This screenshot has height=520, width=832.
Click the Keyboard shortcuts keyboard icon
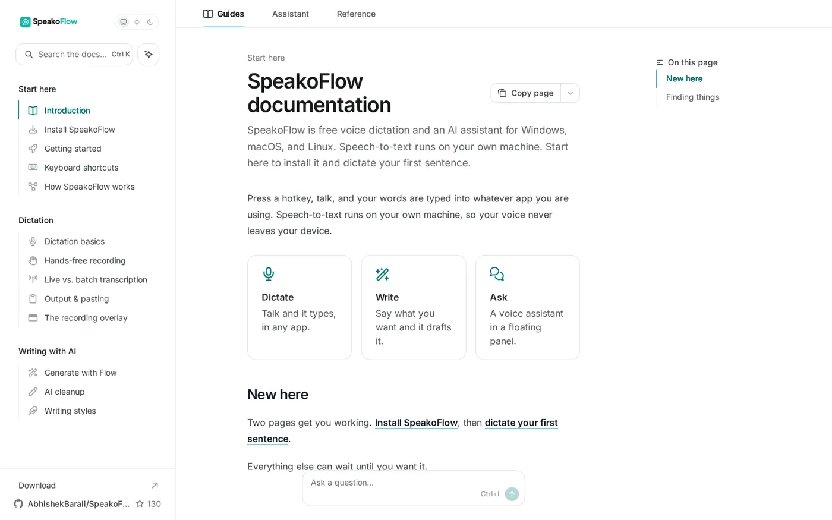pyautogui.click(x=33, y=168)
